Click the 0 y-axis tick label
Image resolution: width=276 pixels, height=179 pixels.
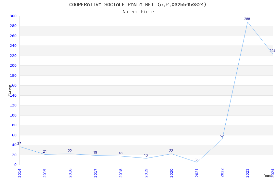tap(16, 165)
